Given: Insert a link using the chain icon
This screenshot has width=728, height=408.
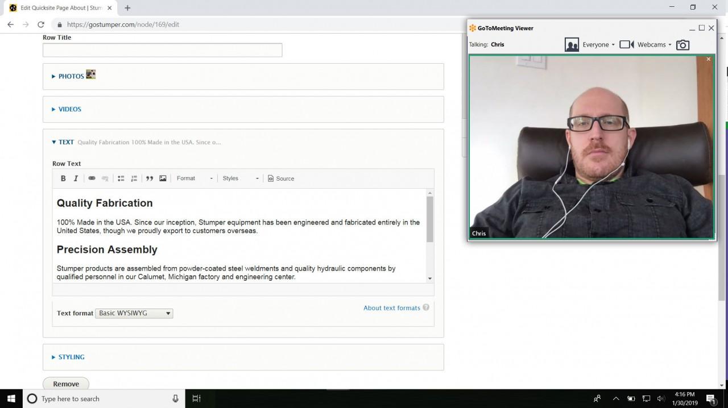Looking at the screenshot, I should pyautogui.click(x=92, y=178).
